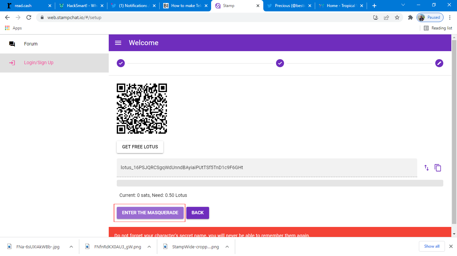Switch to the Home - Tropical tab
Viewport: 457px width, 256px height.
[x=342, y=6]
